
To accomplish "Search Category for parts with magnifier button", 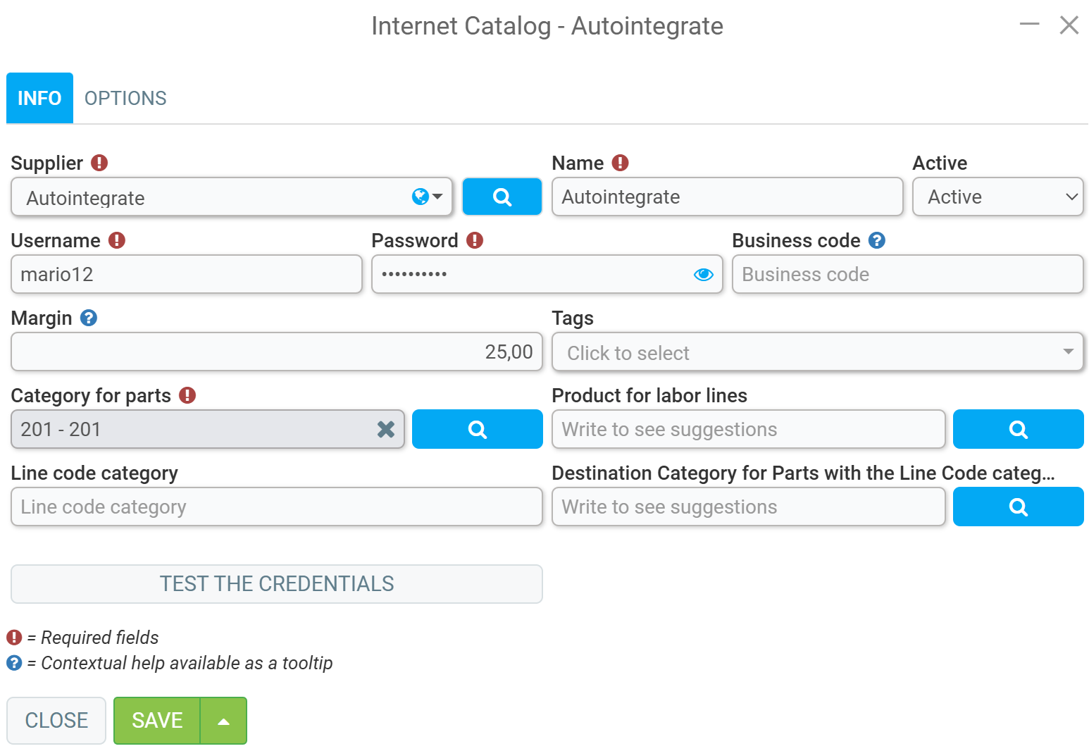I will coord(477,429).
